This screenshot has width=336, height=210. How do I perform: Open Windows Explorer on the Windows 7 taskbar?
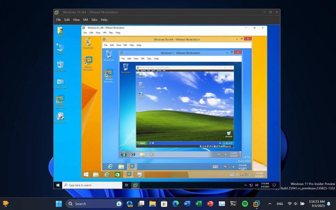pyautogui.click(x=142, y=154)
